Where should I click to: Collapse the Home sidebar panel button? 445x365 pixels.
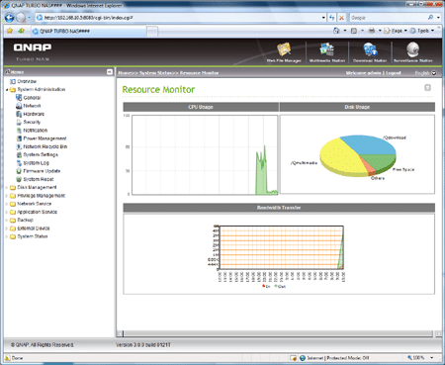point(110,72)
